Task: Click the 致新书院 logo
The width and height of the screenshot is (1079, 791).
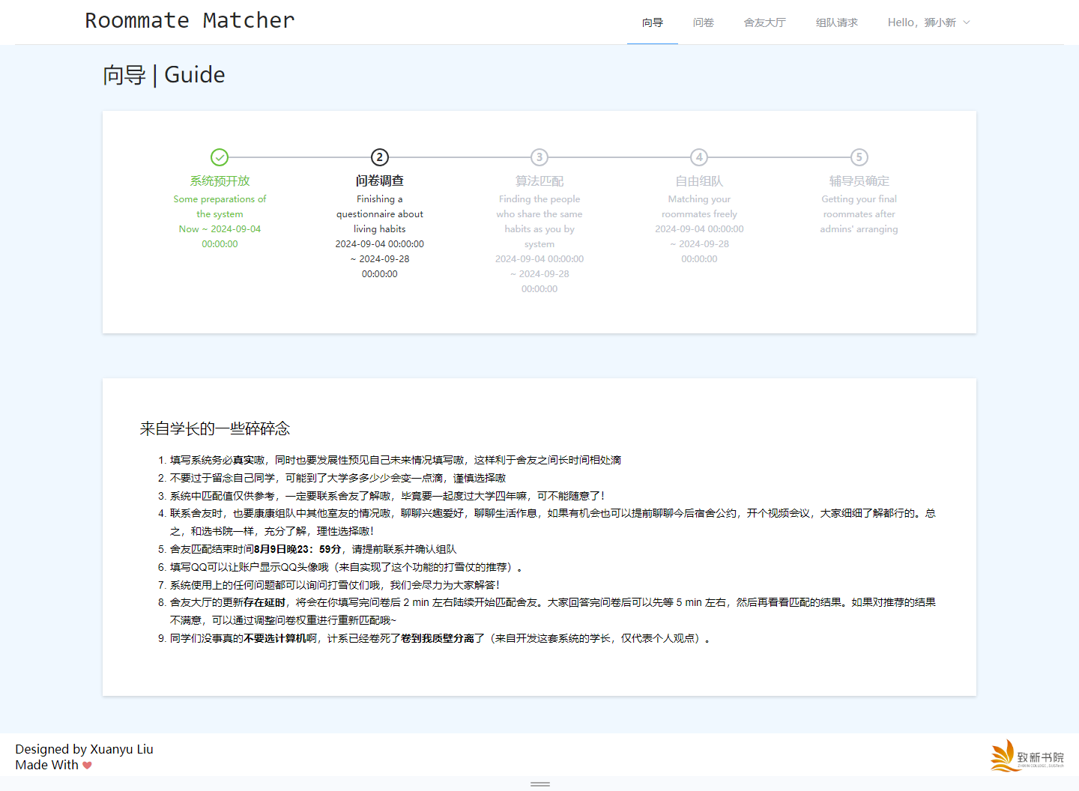Action: pos(1027,756)
